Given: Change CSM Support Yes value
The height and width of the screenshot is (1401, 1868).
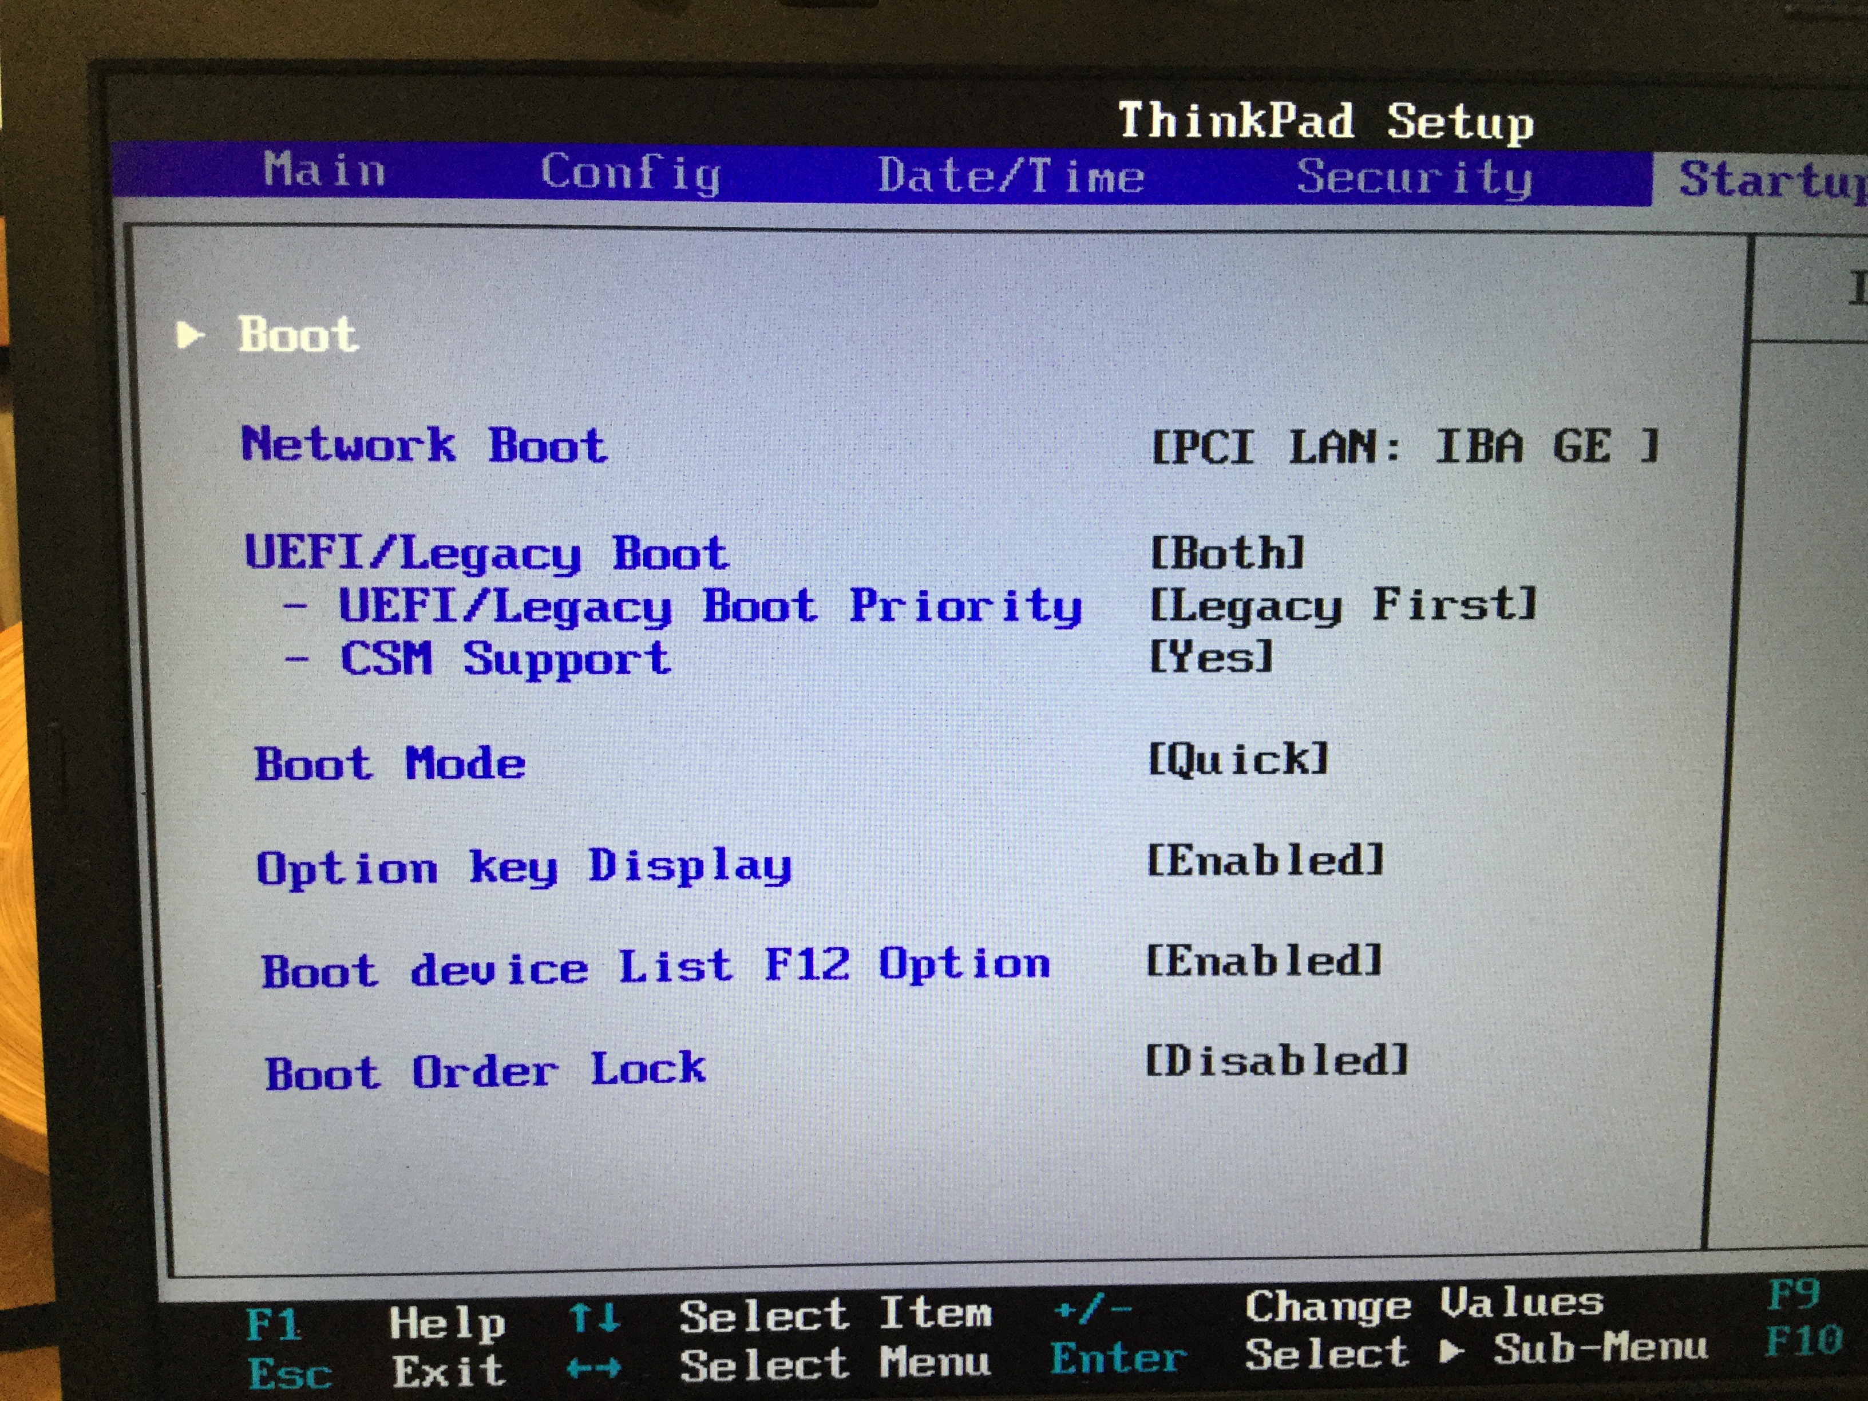Looking at the screenshot, I should click(x=1210, y=656).
